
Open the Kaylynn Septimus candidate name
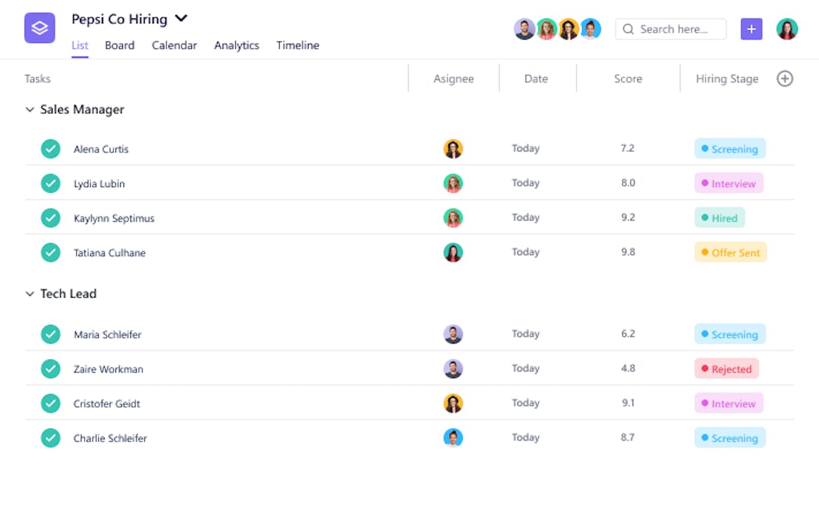pyautogui.click(x=114, y=218)
